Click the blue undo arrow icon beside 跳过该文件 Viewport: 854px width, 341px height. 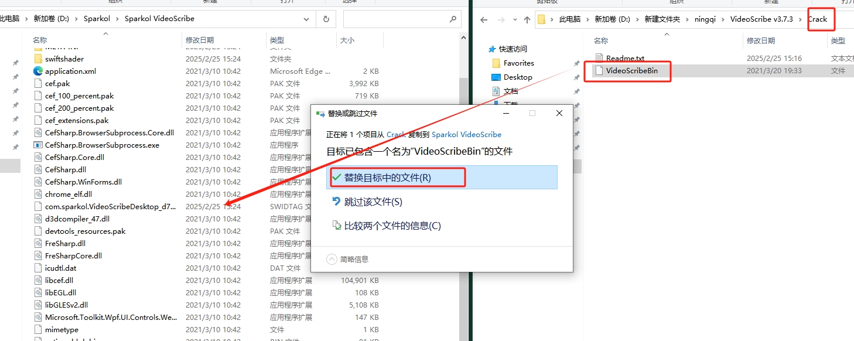[336, 201]
